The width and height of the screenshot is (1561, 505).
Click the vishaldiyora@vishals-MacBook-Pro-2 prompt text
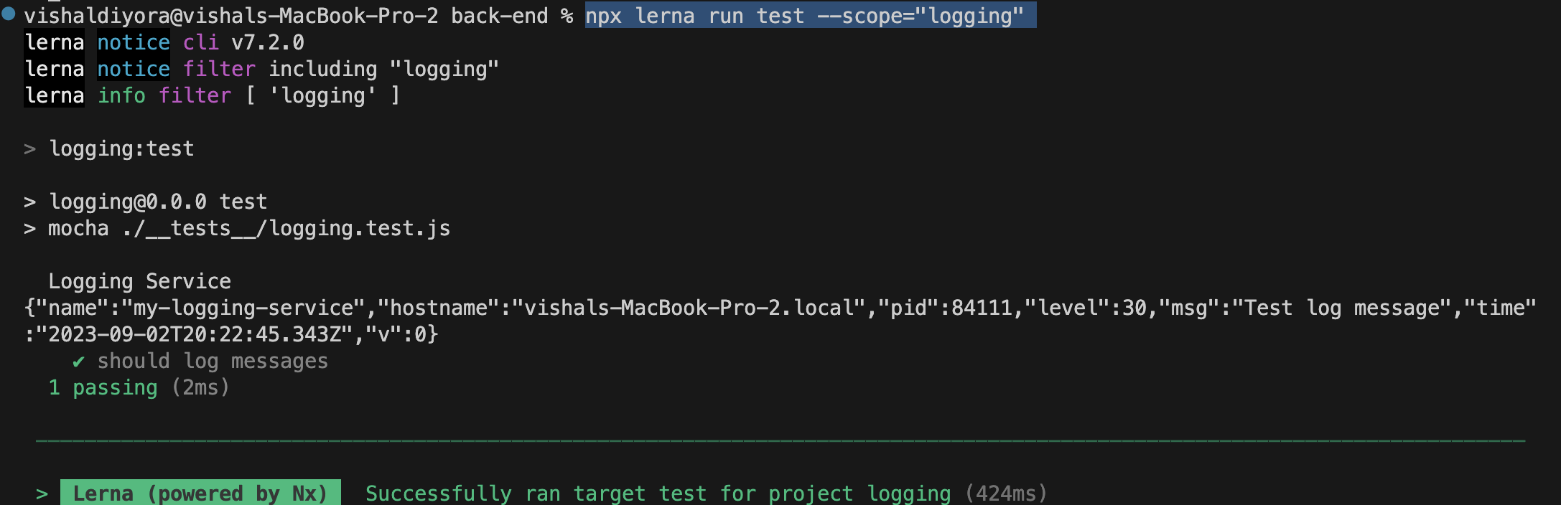(230, 16)
